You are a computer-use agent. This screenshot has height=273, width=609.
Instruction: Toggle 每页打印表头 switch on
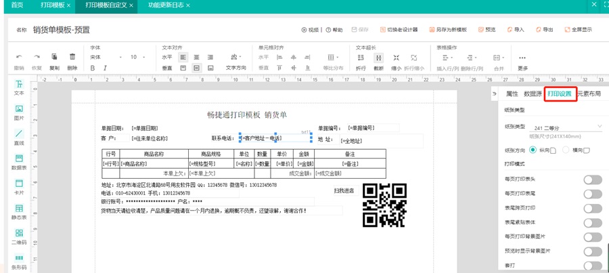click(x=592, y=180)
